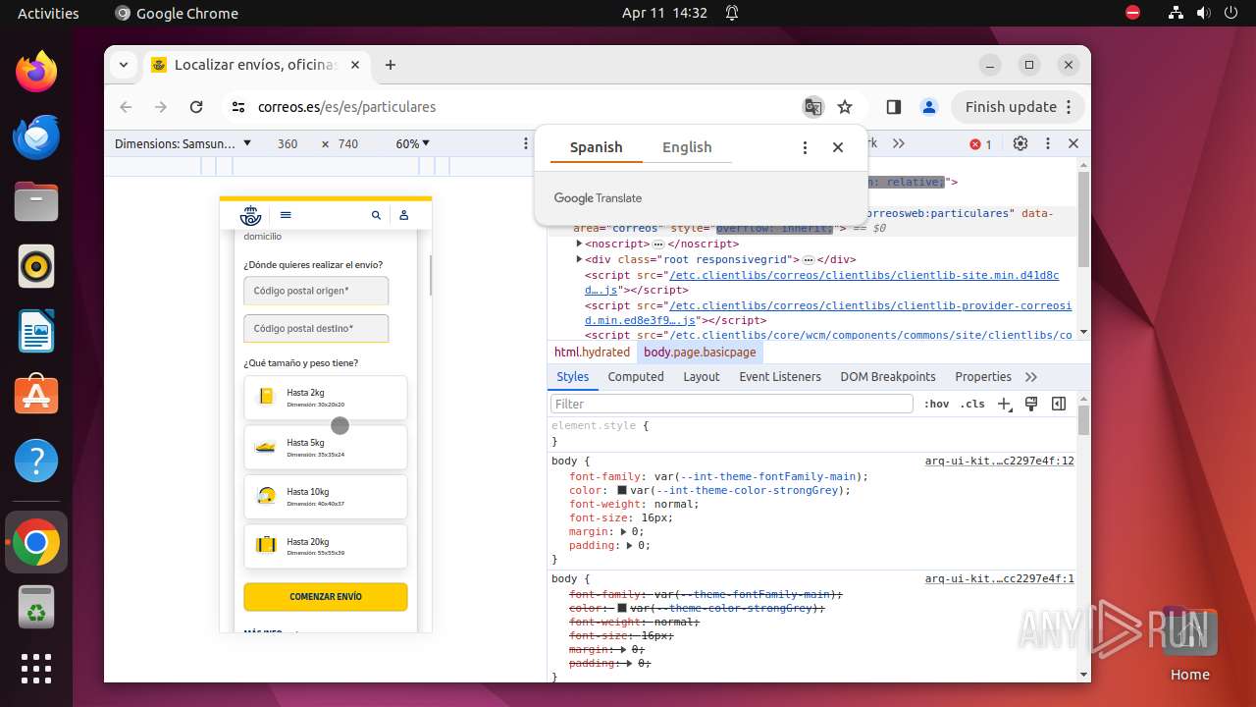The image size is (1256, 707).
Task: Edit the viewport width value 360
Action: pos(288,143)
